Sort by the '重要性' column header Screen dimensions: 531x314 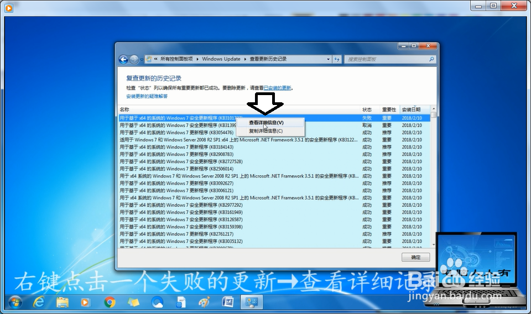(390, 109)
